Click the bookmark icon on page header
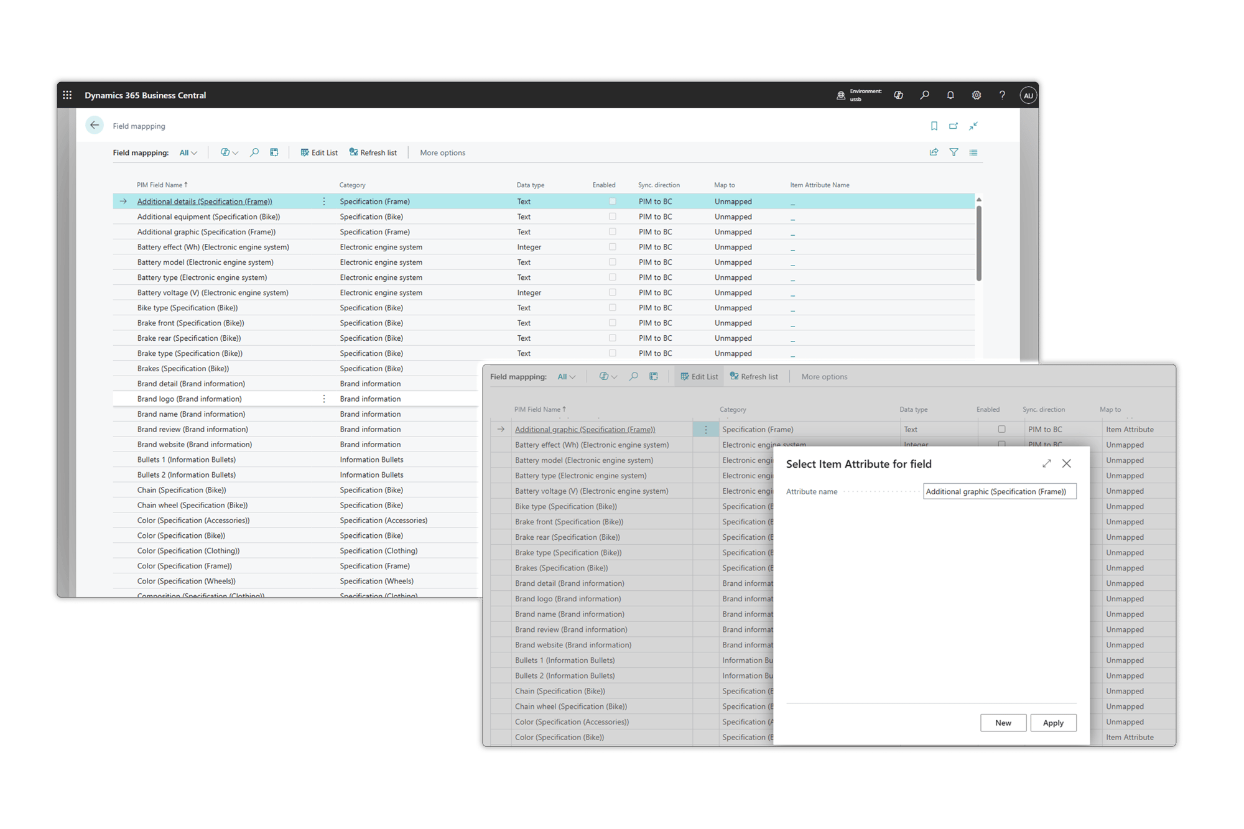1244x829 pixels. (934, 126)
